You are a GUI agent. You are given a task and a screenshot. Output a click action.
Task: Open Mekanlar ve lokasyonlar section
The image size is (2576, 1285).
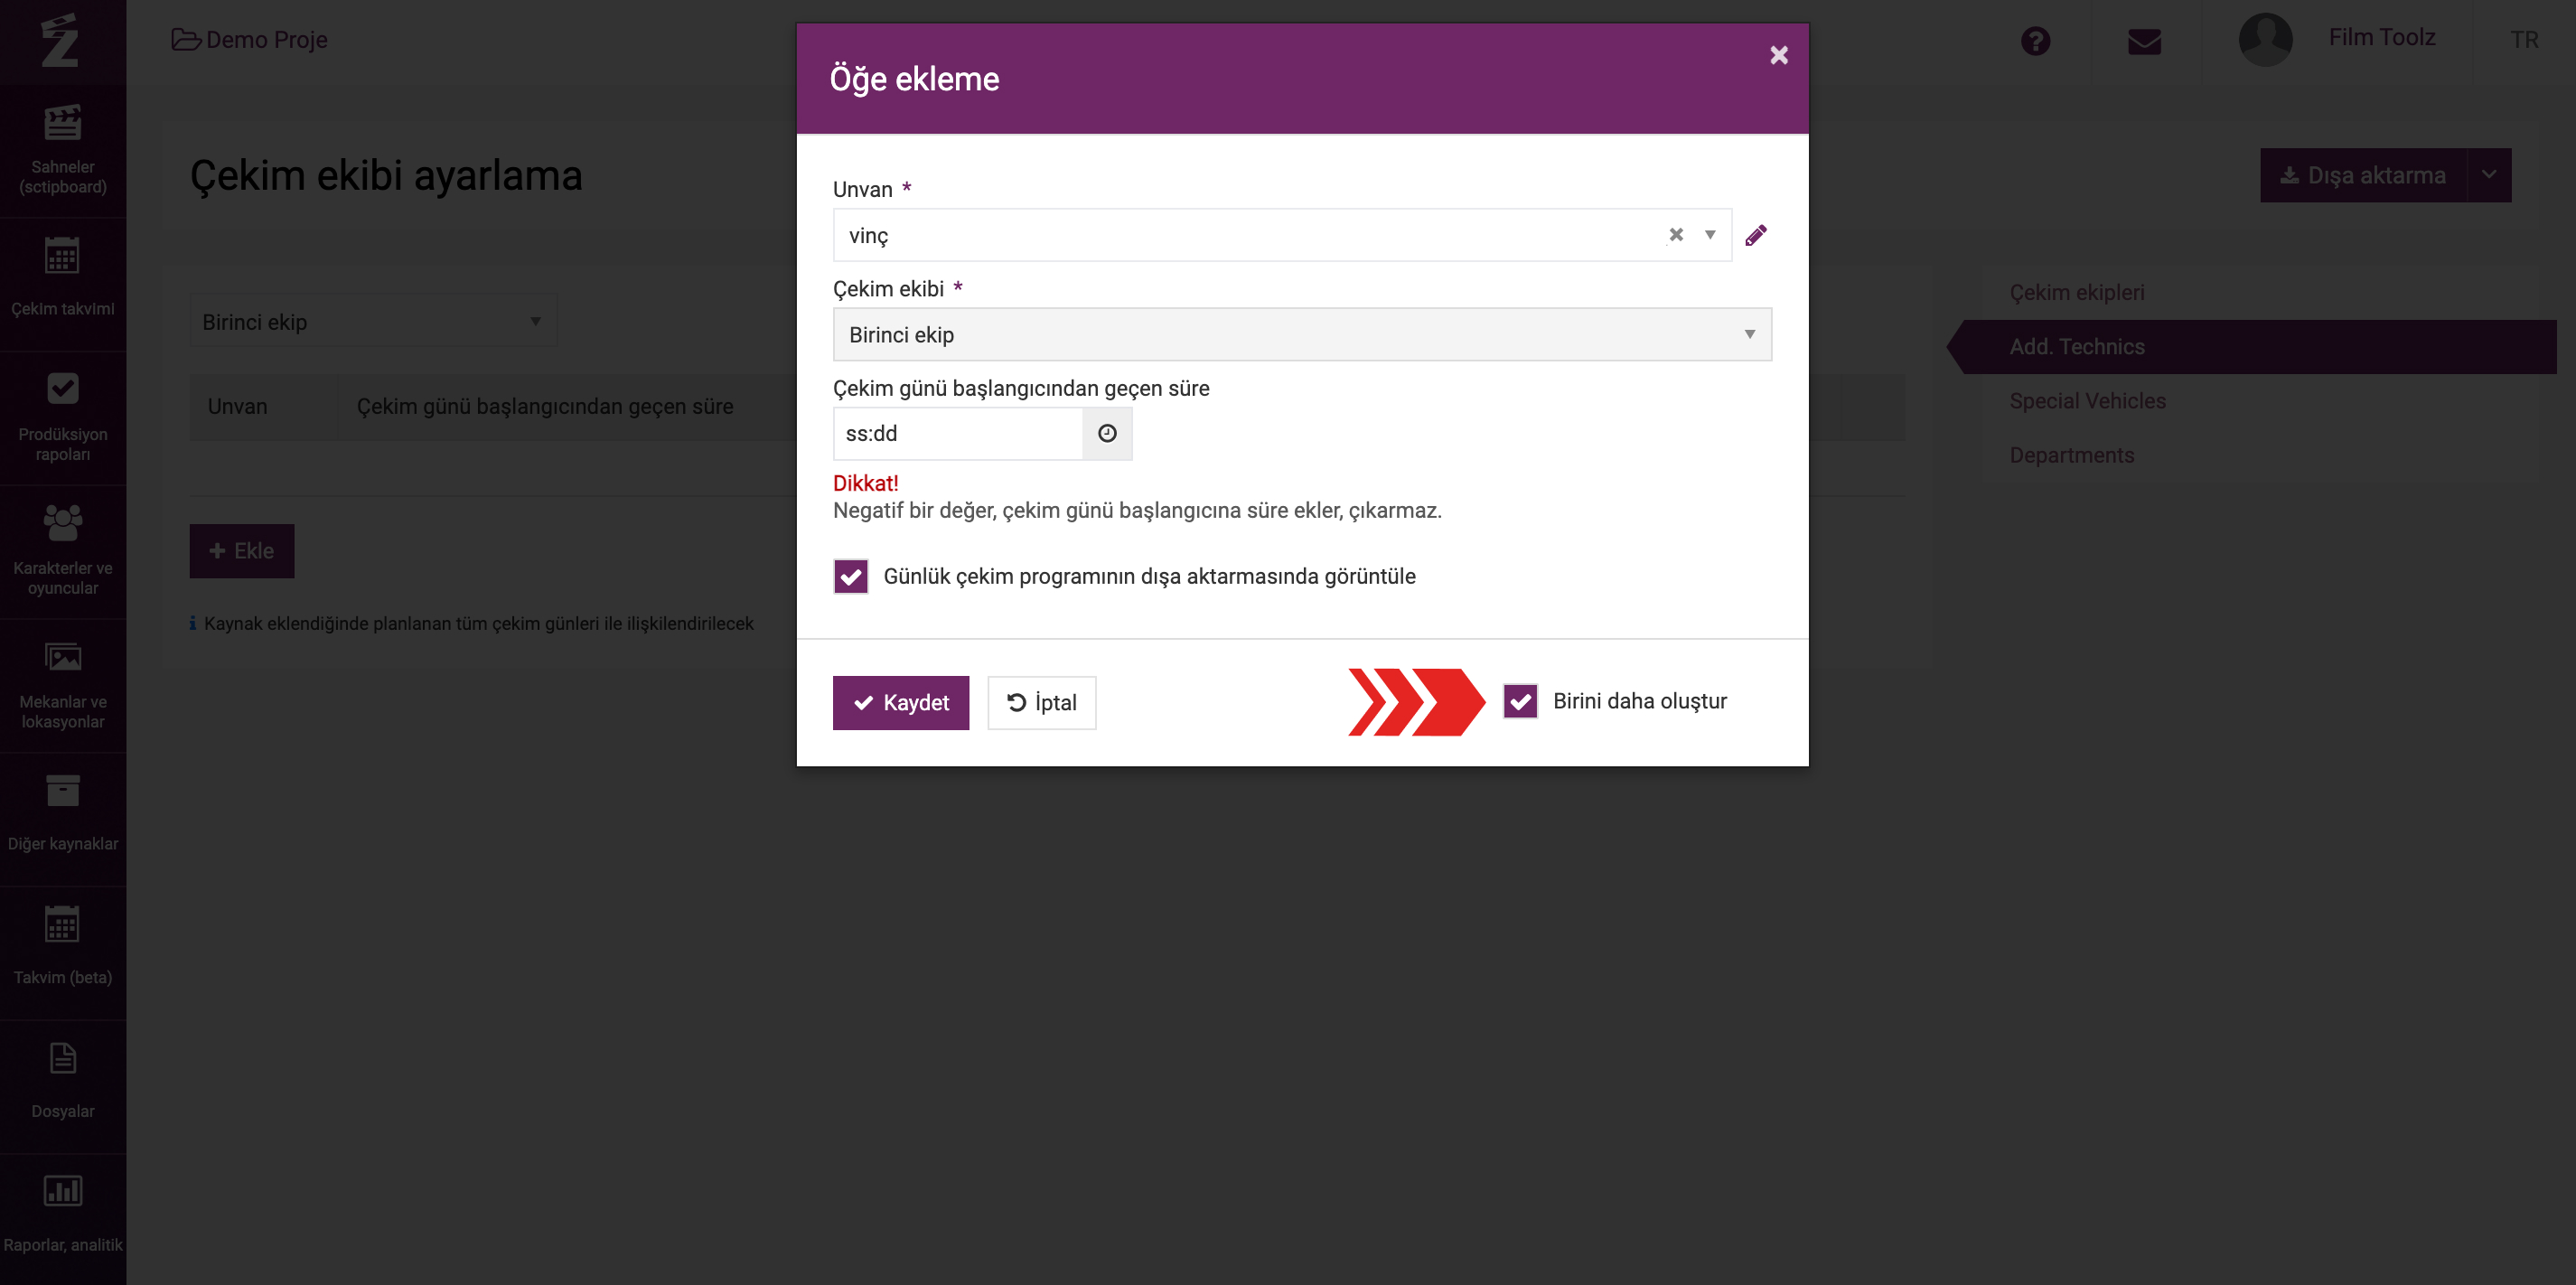click(63, 686)
